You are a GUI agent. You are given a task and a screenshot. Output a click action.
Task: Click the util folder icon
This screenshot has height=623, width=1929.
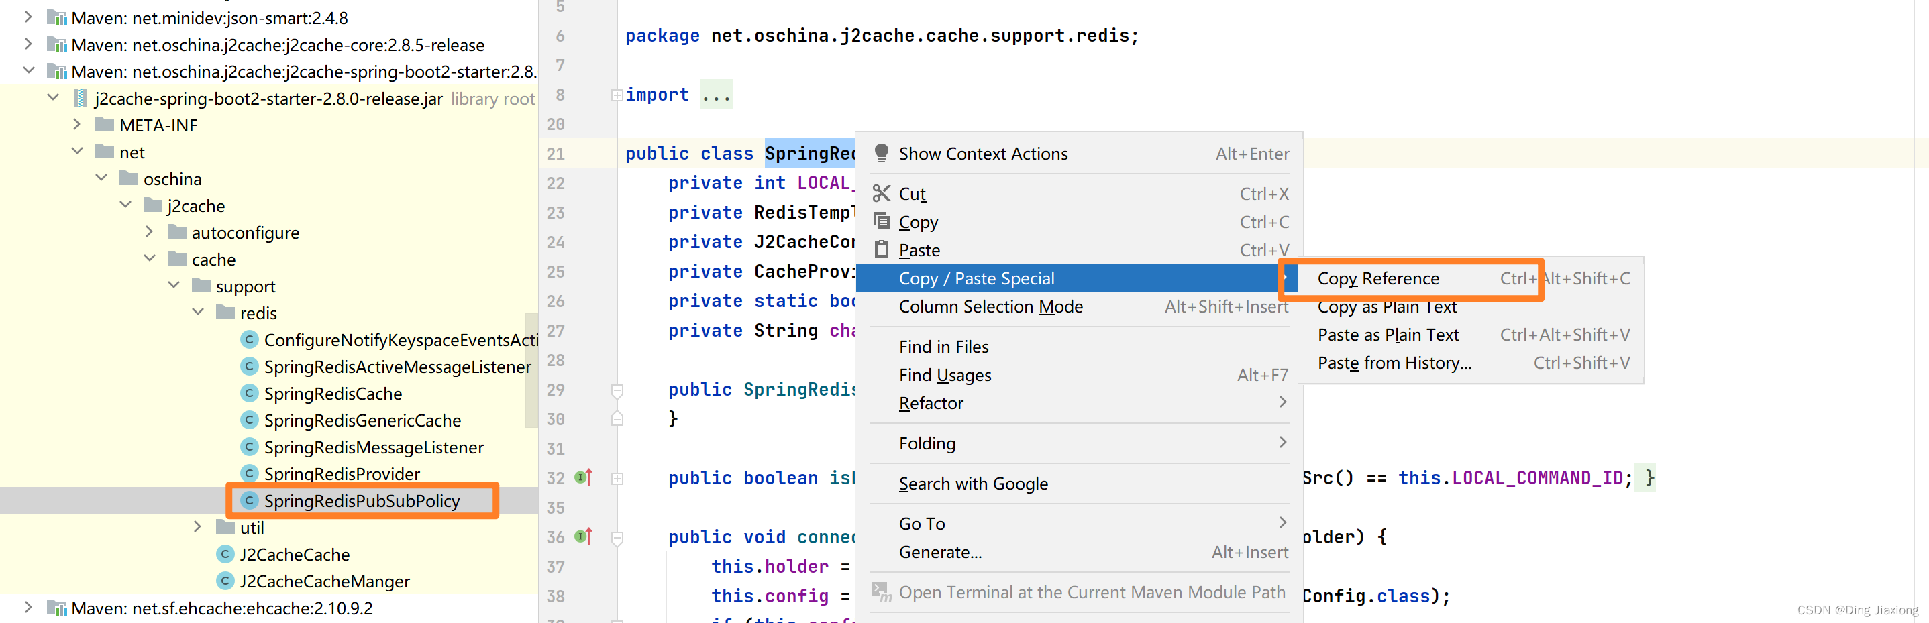[225, 527]
